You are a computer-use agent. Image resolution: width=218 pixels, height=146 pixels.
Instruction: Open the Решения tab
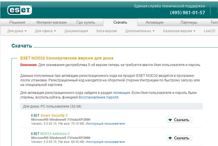pos(17,22)
